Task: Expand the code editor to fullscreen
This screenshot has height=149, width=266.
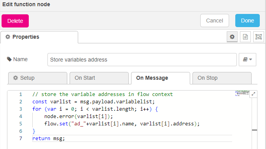Action: point(253,94)
